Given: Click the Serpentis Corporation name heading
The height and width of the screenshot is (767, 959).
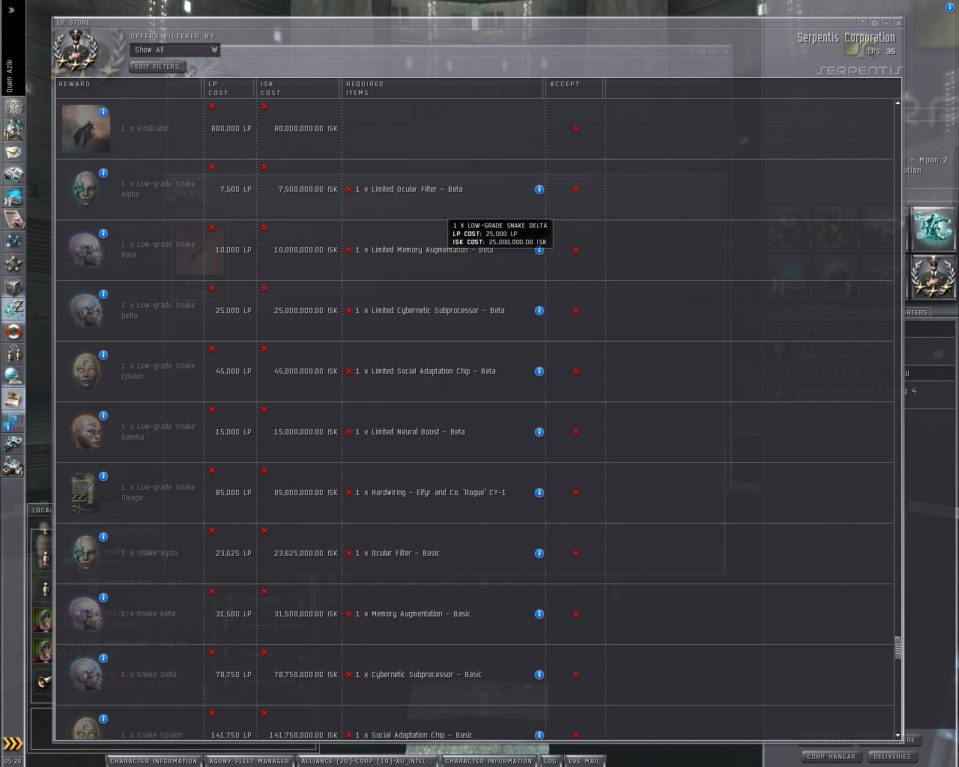Looking at the screenshot, I should click(x=846, y=37).
